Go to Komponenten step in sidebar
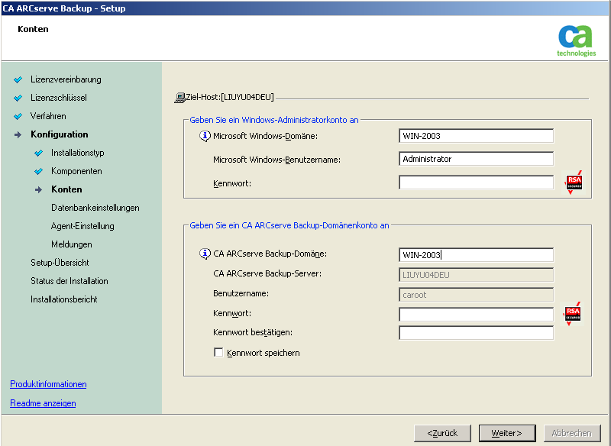This screenshot has height=446, width=611. coord(76,171)
